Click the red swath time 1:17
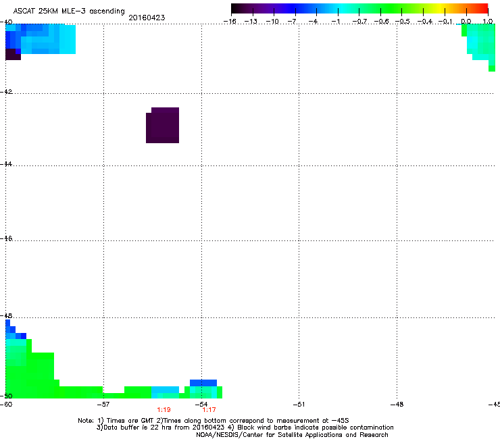The image size is (500, 439). tap(209, 410)
